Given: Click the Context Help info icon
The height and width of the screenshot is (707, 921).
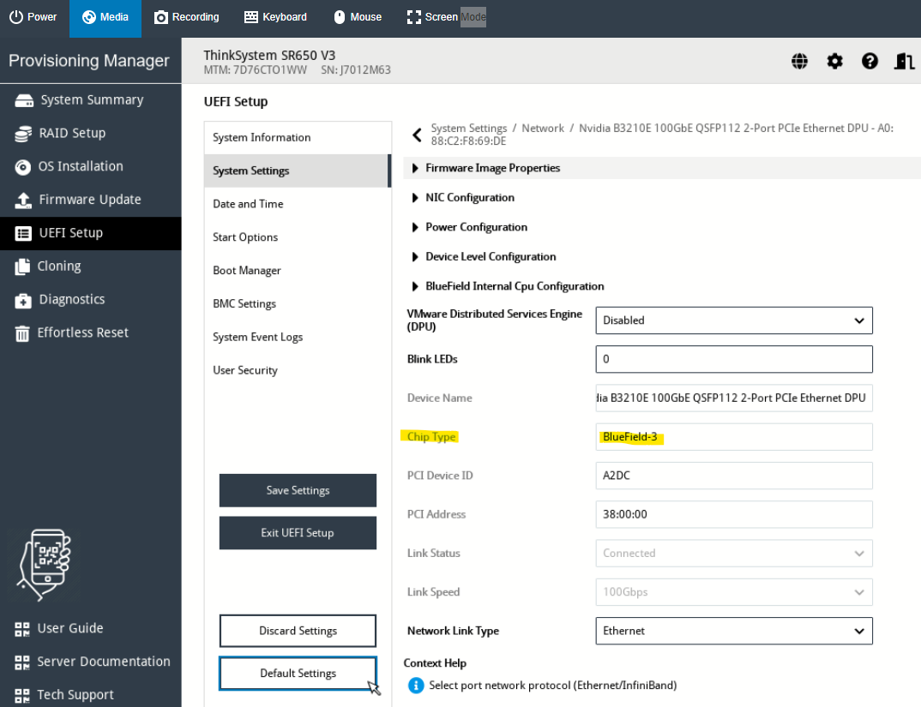Looking at the screenshot, I should [416, 686].
